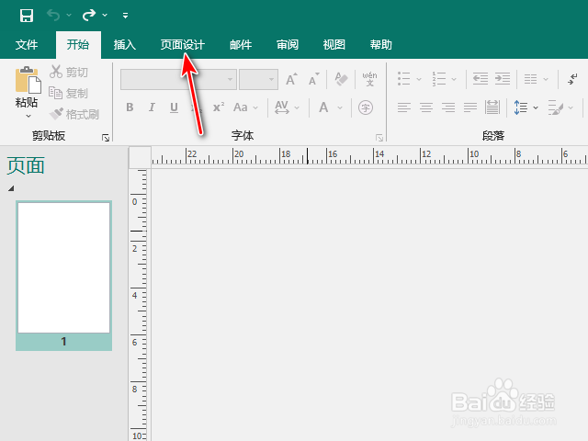Viewport: 588px width, 441px height.
Task: Open the font color dropdown arrow
Action: coord(340,108)
